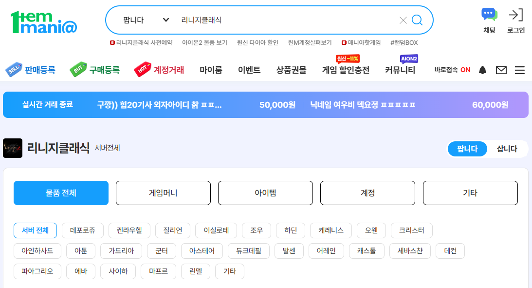Select the 팝니다 toggle option
The width and height of the screenshot is (532, 288).
tap(467, 149)
